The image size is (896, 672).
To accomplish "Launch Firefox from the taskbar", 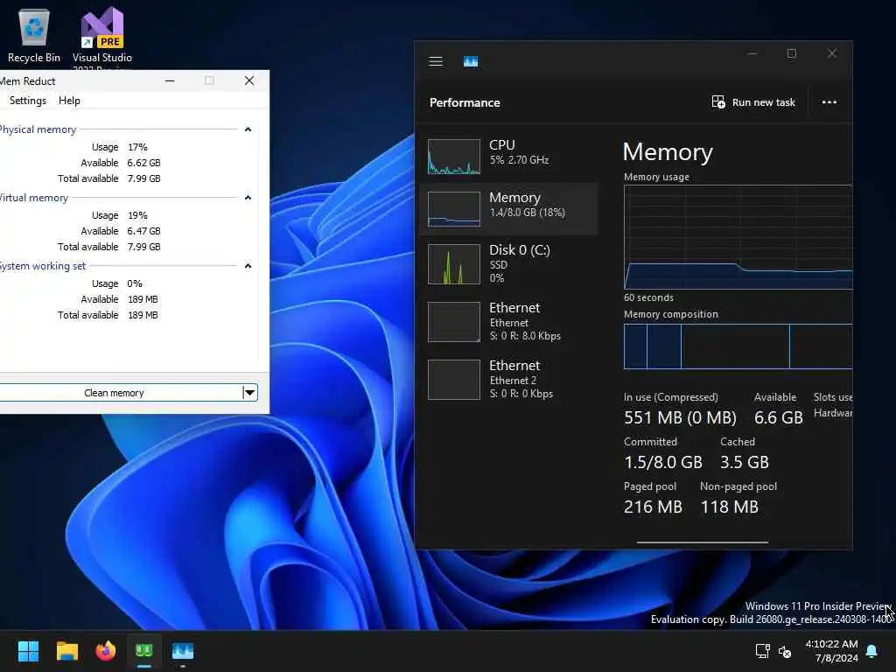I will click(105, 651).
